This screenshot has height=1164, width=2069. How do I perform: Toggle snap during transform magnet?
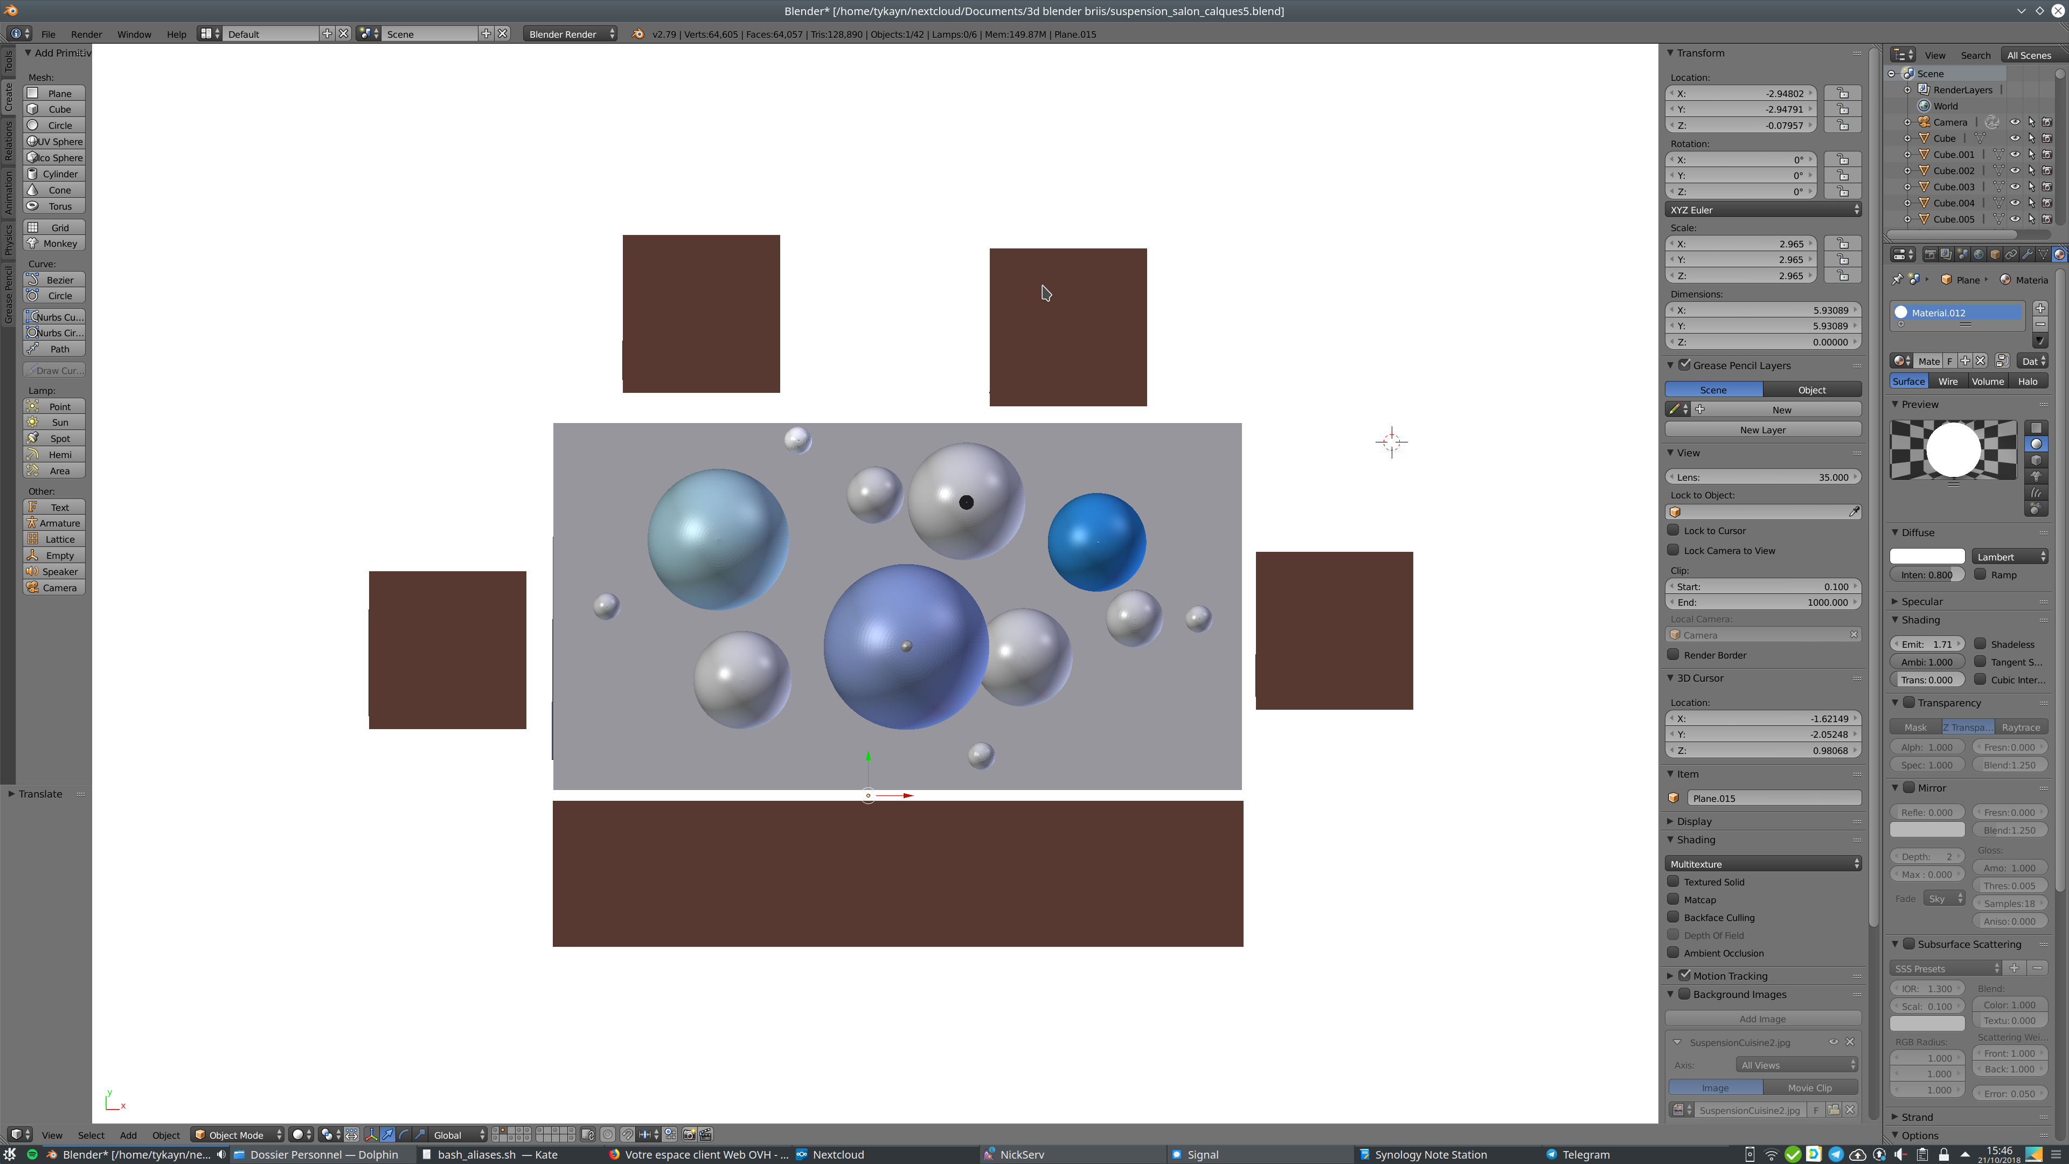(x=627, y=1134)
